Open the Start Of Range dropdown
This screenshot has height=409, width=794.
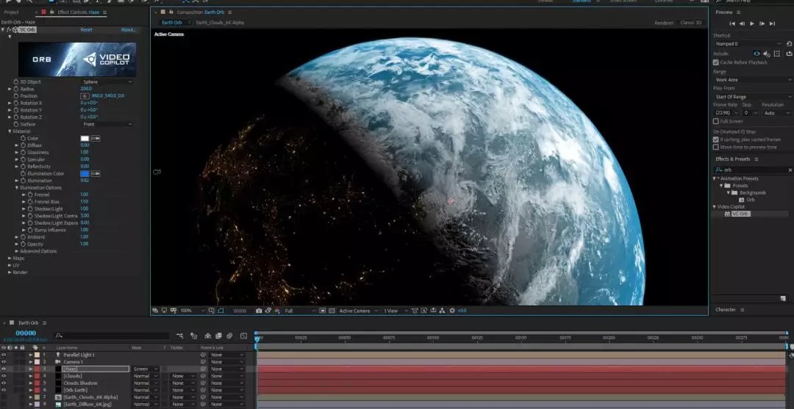point(753,97)
